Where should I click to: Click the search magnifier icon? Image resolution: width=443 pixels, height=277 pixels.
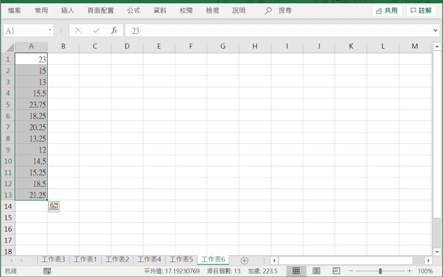269,11
